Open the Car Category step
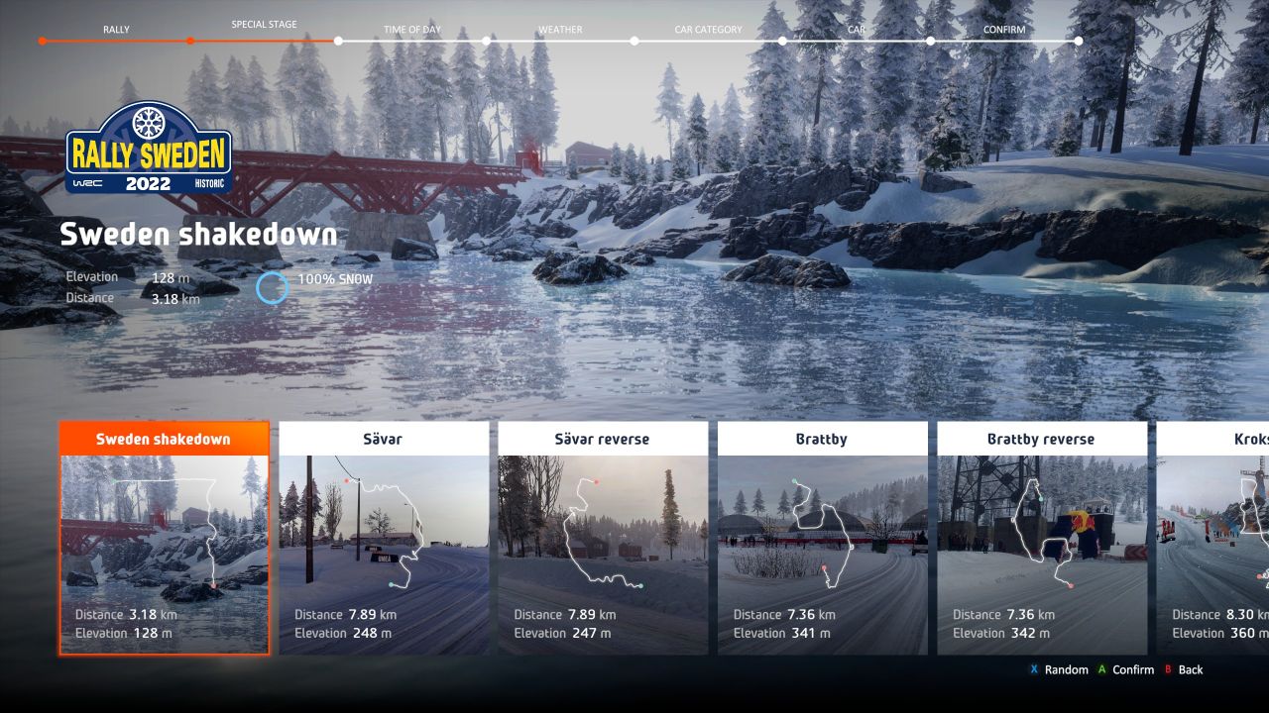The width and height of the screenshot is (1269, 713). [708, 30]
